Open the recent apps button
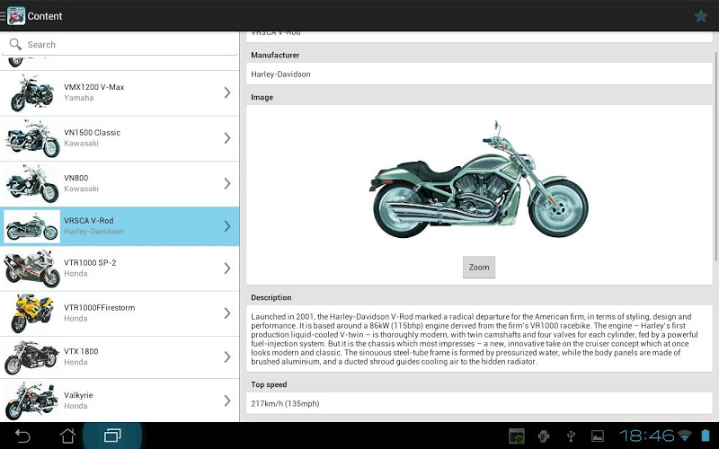 point(112,436)
